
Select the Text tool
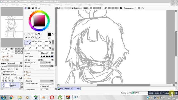click(x=39, y=34)
